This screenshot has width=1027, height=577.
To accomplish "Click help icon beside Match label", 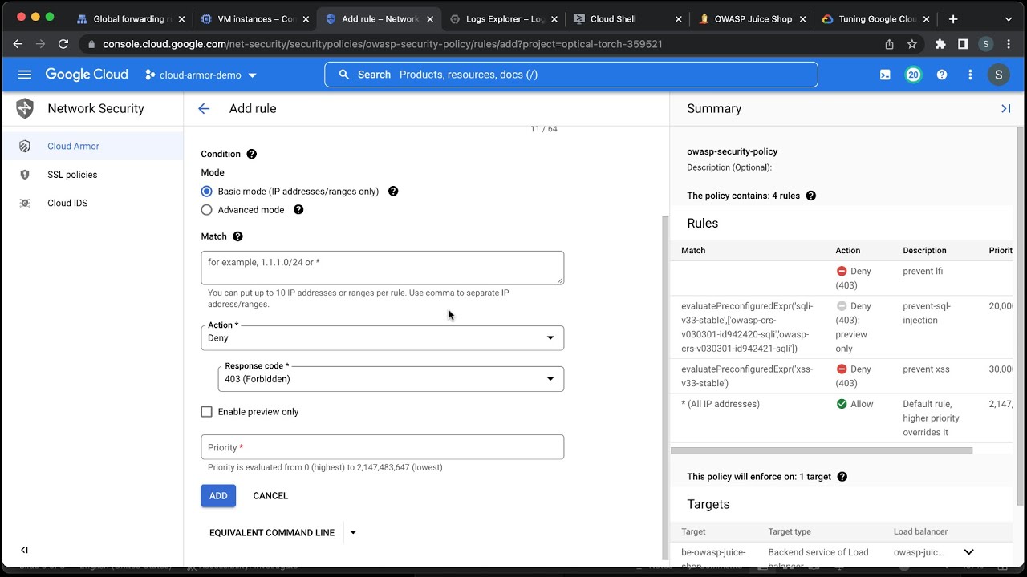I will coord(237,236).
